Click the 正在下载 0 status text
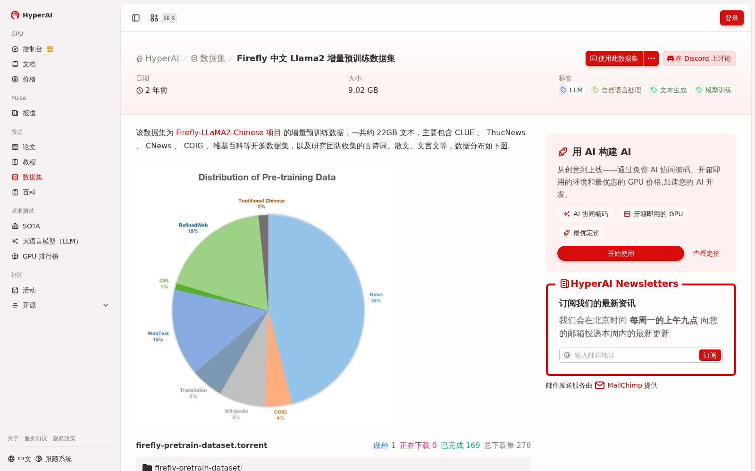 [x=418, y=445]
